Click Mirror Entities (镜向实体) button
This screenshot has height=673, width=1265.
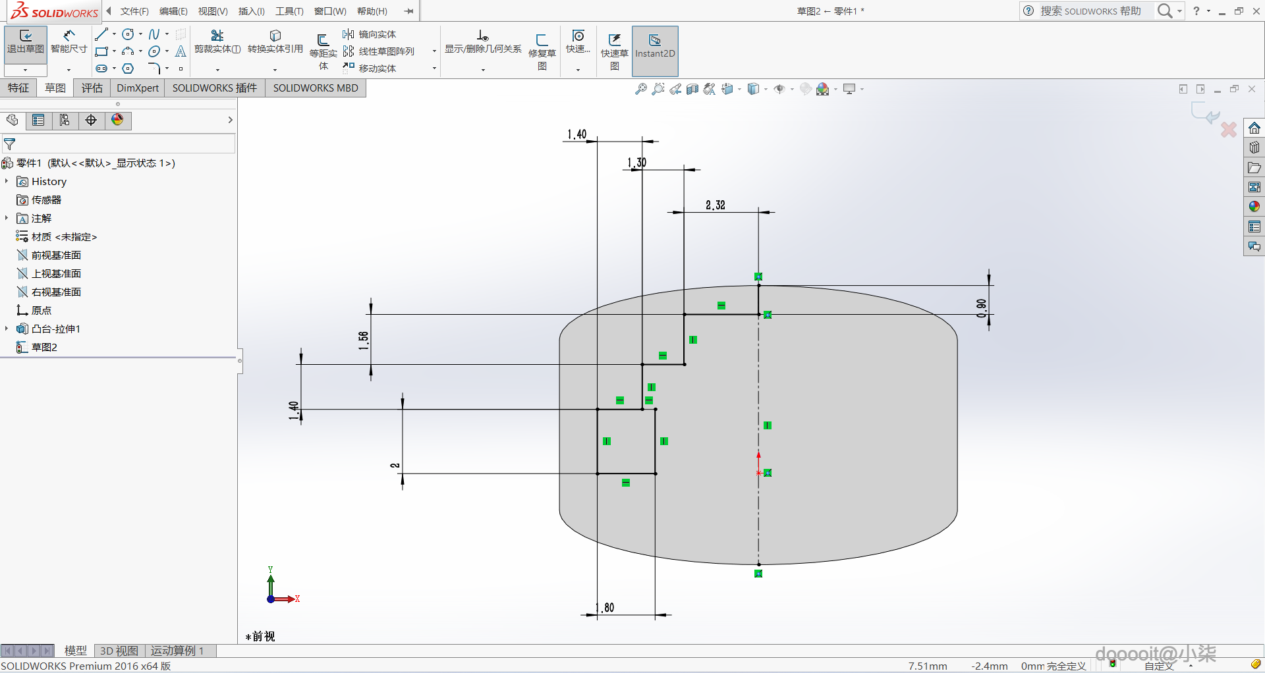[x=370, y=34]
